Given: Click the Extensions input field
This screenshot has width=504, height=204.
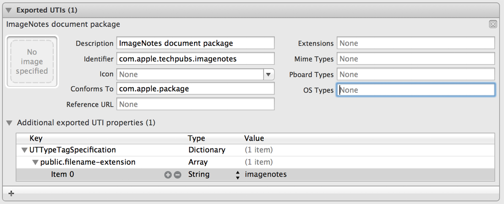Looking at the screenshot, I should tap(416, 43).
